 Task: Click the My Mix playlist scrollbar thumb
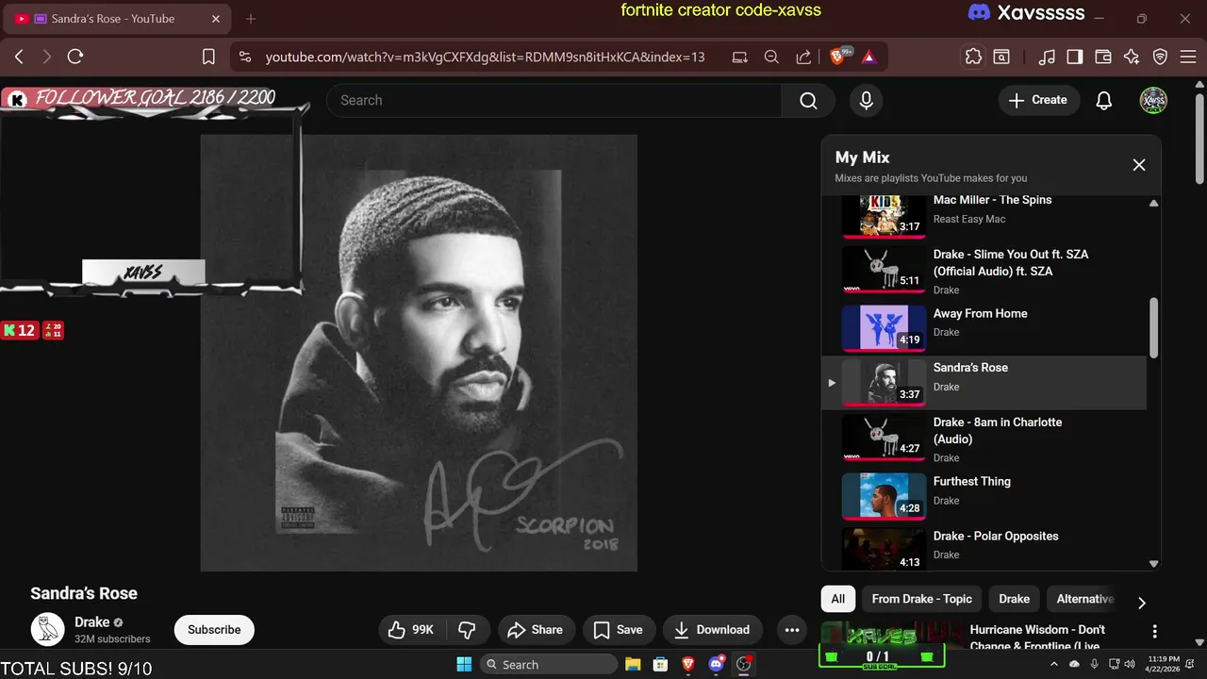pyautogui.click(x=1153, y=327)
